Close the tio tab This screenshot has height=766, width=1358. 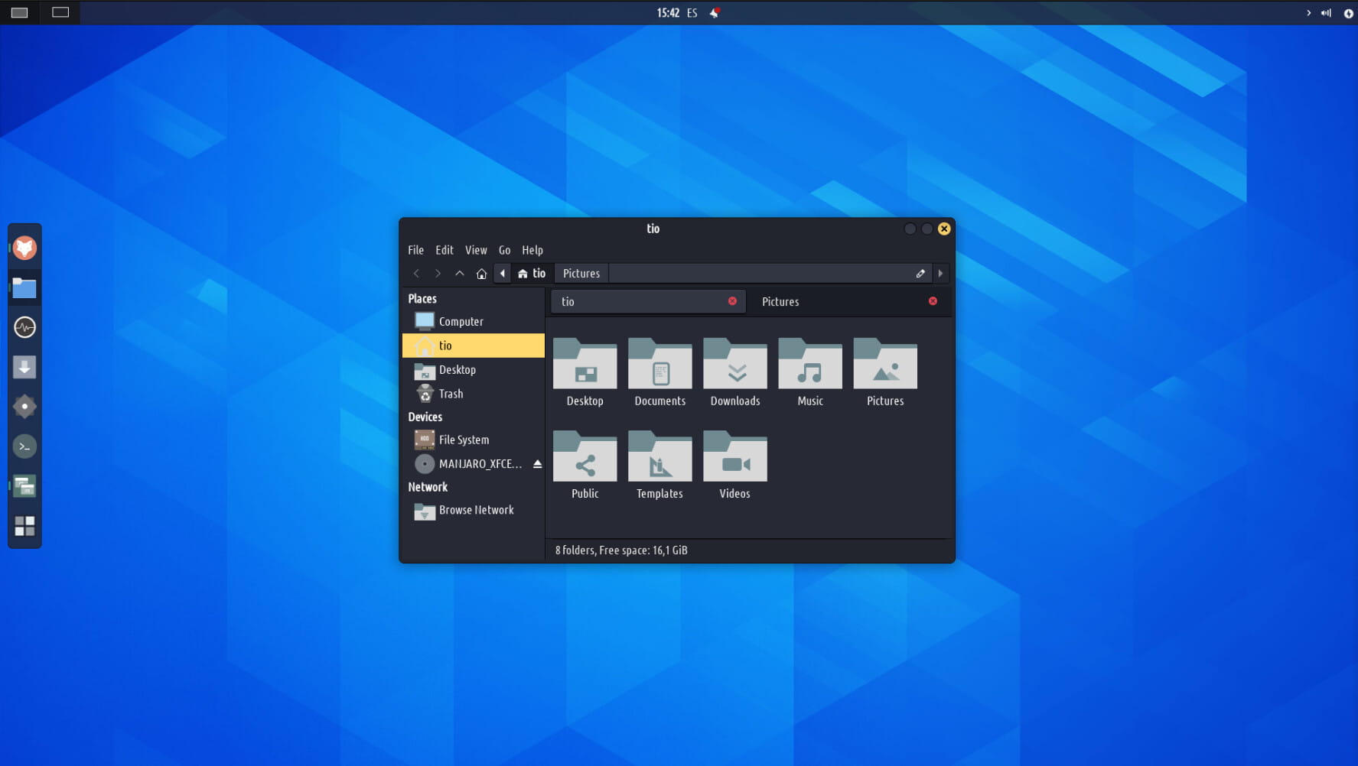732,301
